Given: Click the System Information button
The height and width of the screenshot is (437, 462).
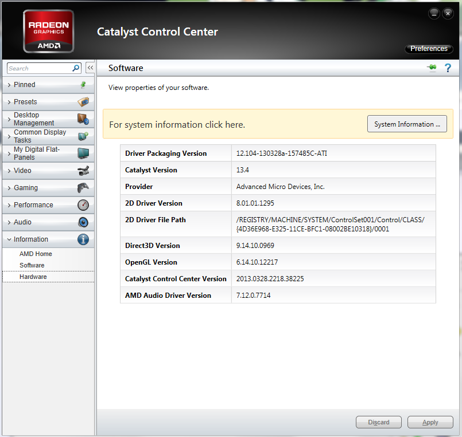Looking at the screenshot, I should tap(407, 124).
